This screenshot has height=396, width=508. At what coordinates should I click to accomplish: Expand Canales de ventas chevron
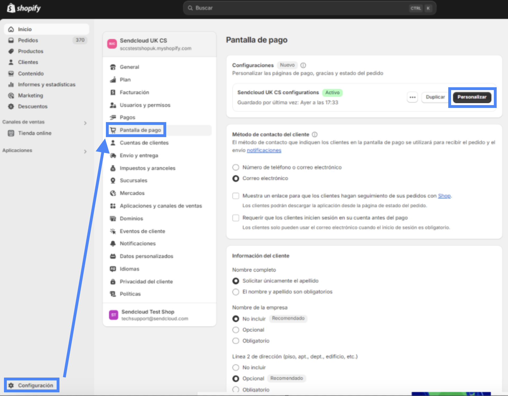coord(85,123)
